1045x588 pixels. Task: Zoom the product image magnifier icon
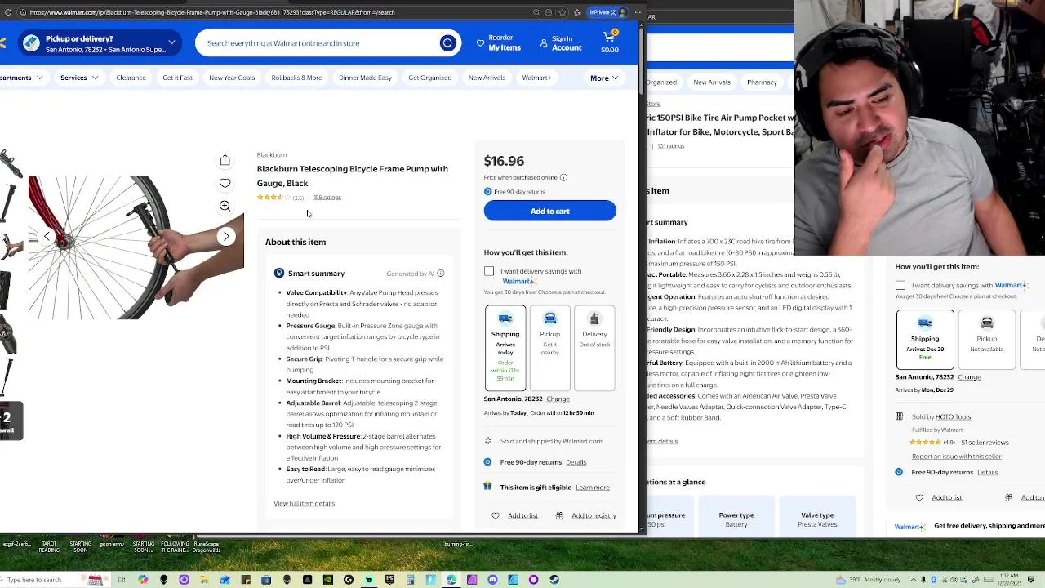[225, 206]
